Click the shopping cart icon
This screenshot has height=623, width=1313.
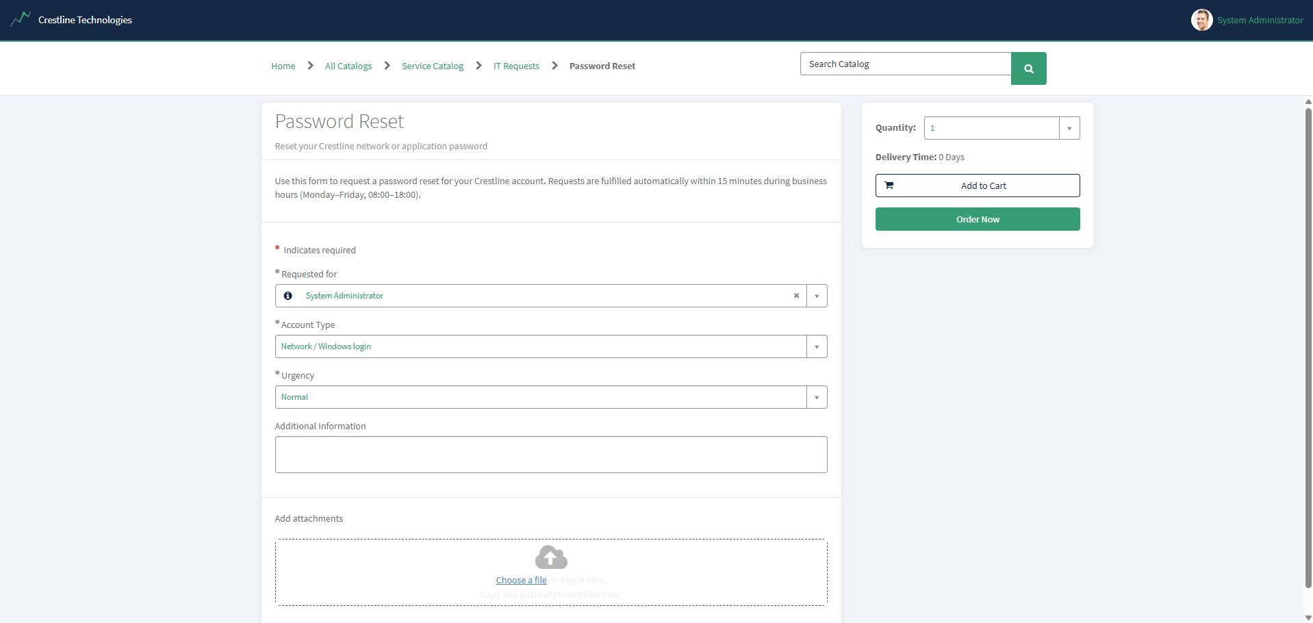click(x=889, y=186)
